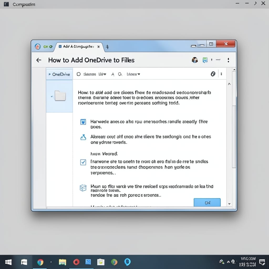
Task: Switch to the 'Add A Compugdie' tab
Action: [78, 46]
